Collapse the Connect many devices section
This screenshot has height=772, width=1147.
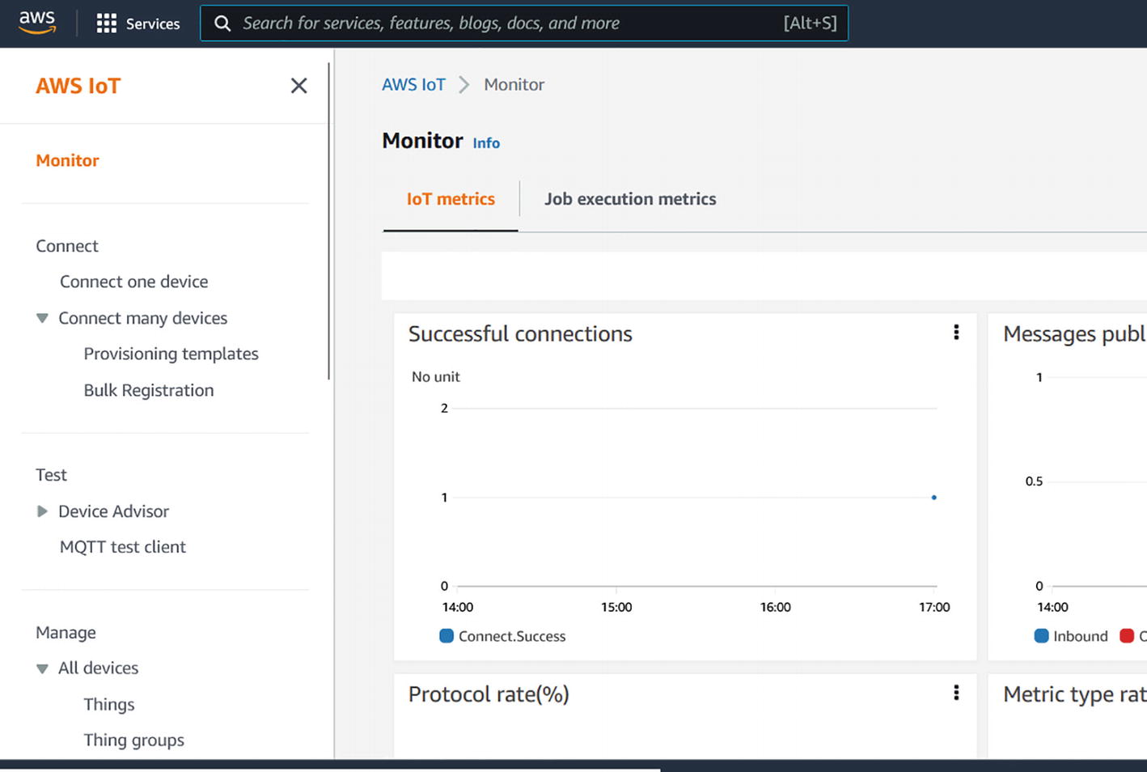pos(42,318)
